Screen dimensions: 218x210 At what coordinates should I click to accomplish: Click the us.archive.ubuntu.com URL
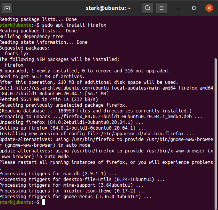tap(62, 88)
